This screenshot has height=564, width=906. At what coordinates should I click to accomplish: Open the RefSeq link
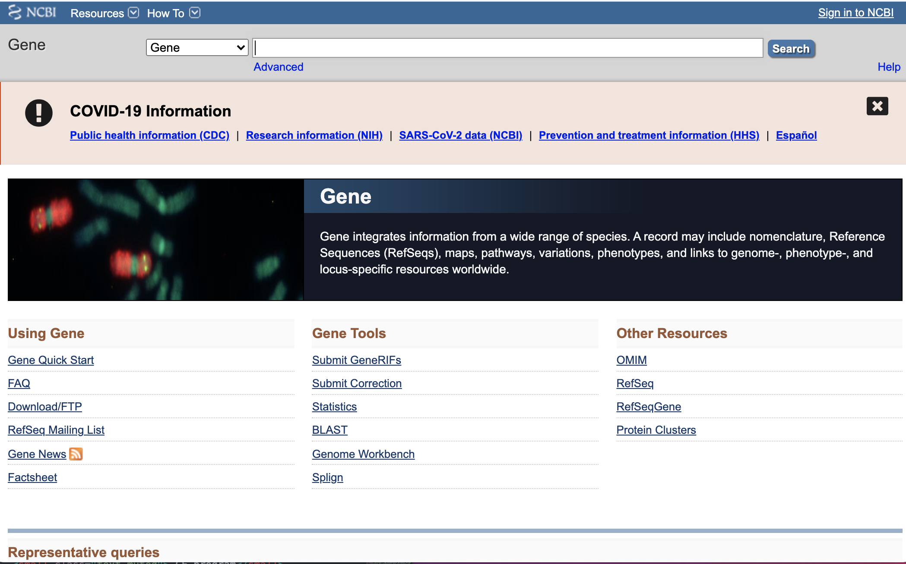pyautogui.click(x=635, y=383)
